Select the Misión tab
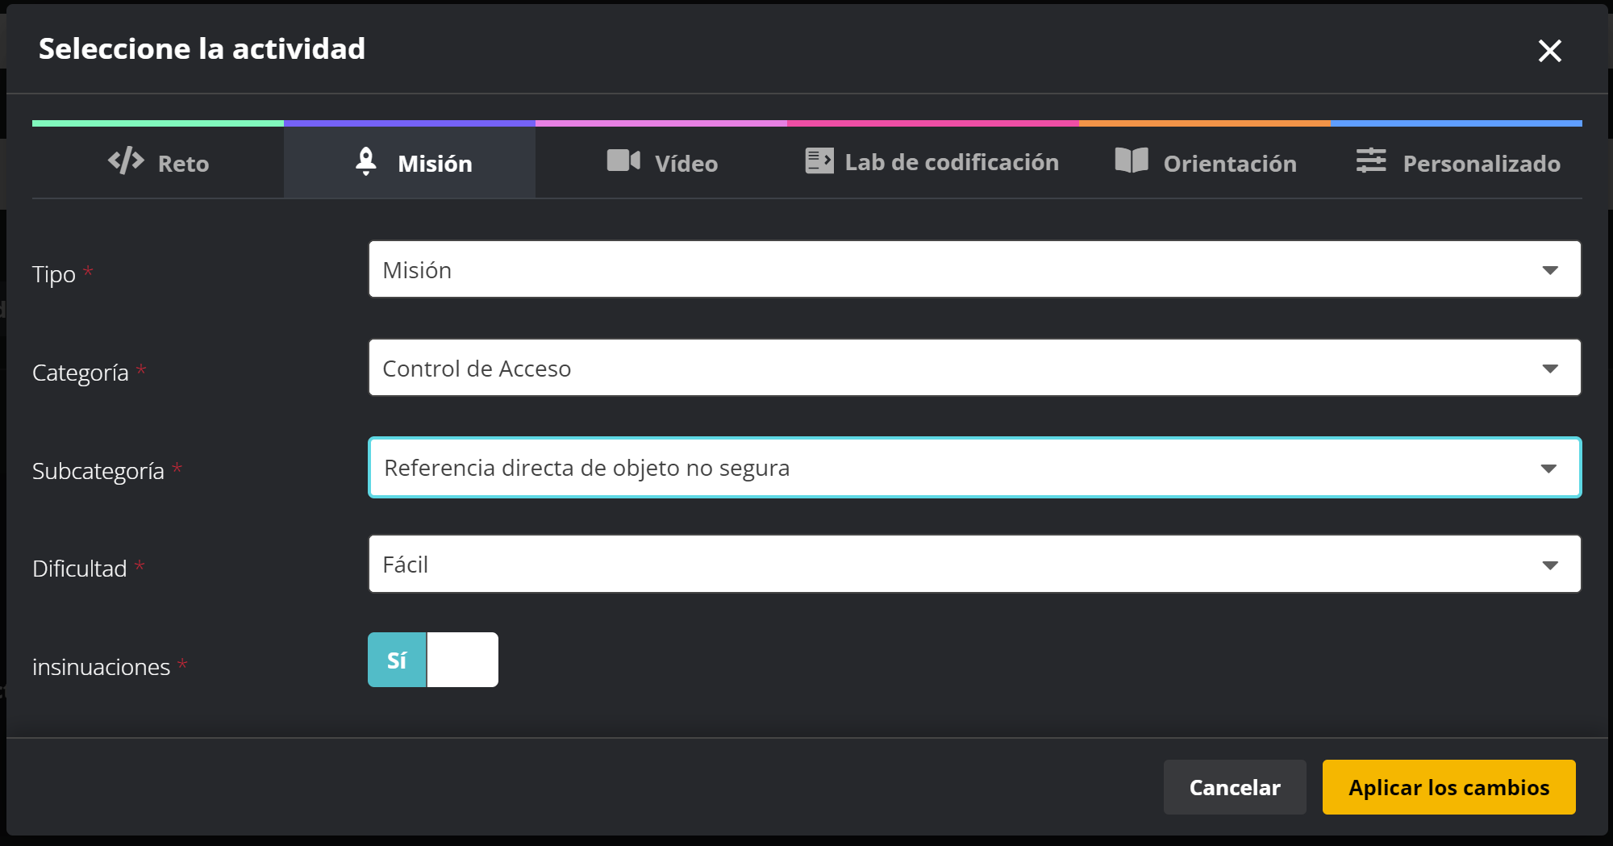 (410, 163)
